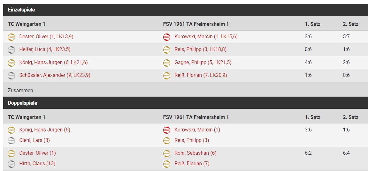Image resolution: width=368 pixels, height=171 pixels.
Task: Click grey badge icon beside Schüssler, Alexander
Action: (x=11, y=75)
